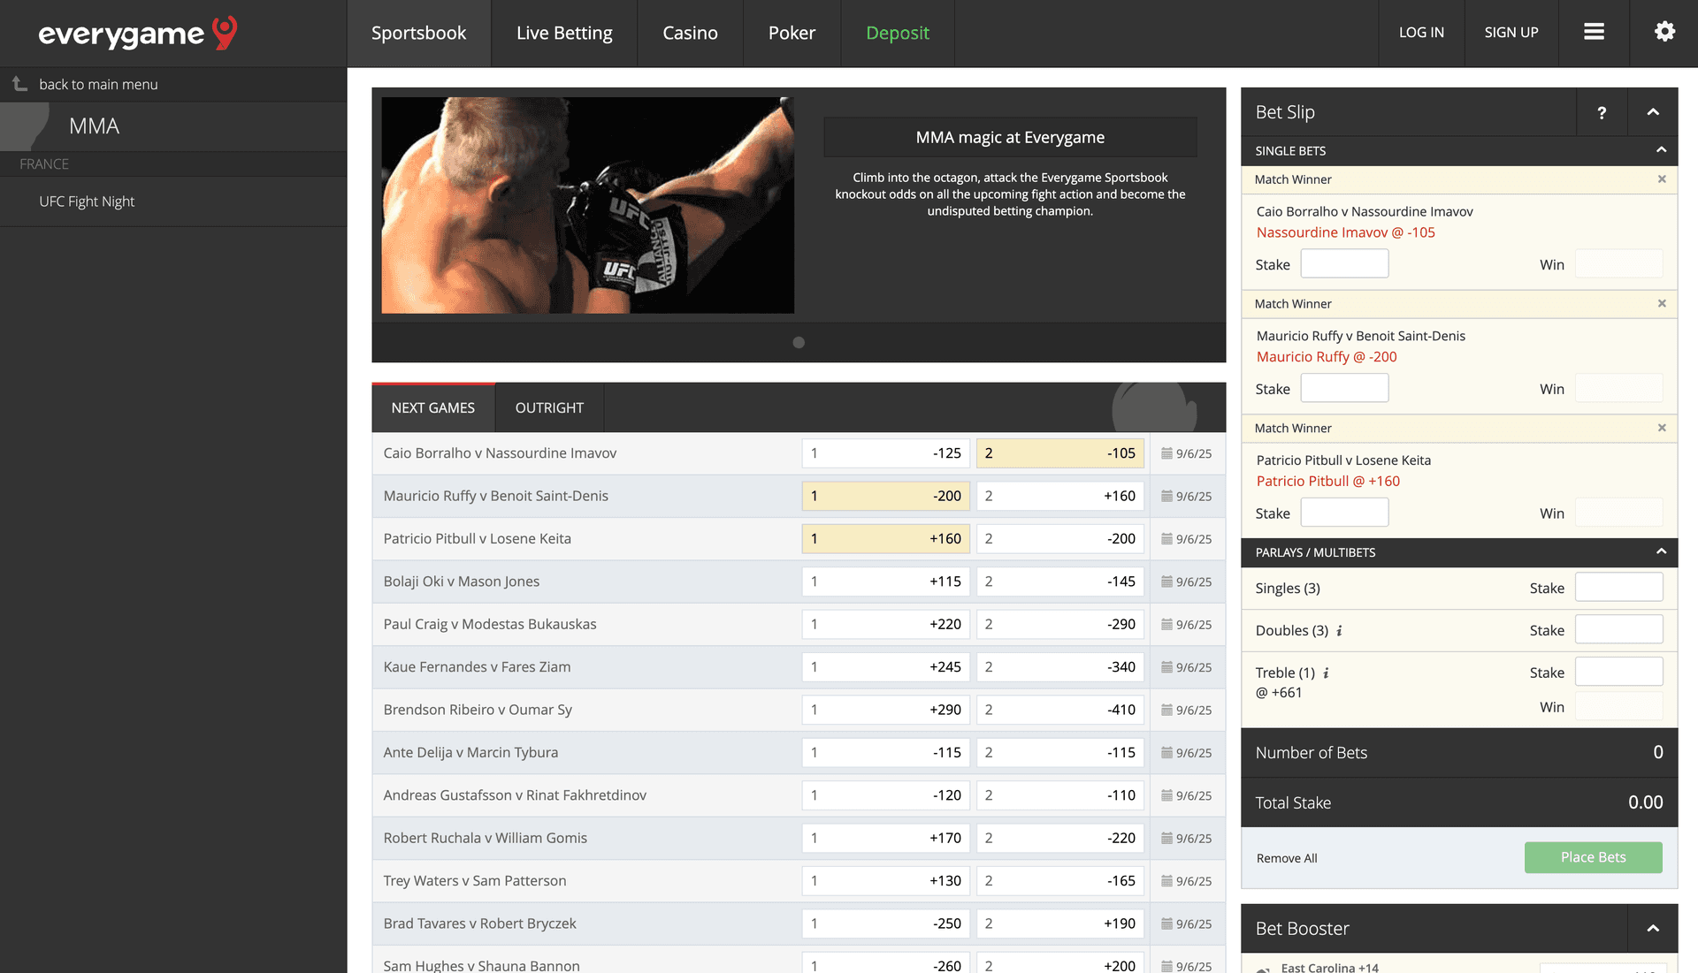Click the stake input for the Nassourdine Imavov bet
Screen dimensions: 1698x973
(1344, 262)
